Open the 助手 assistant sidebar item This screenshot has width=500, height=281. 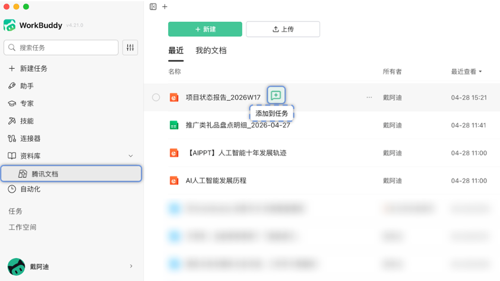pyautogui.click(x=27, y=86)
